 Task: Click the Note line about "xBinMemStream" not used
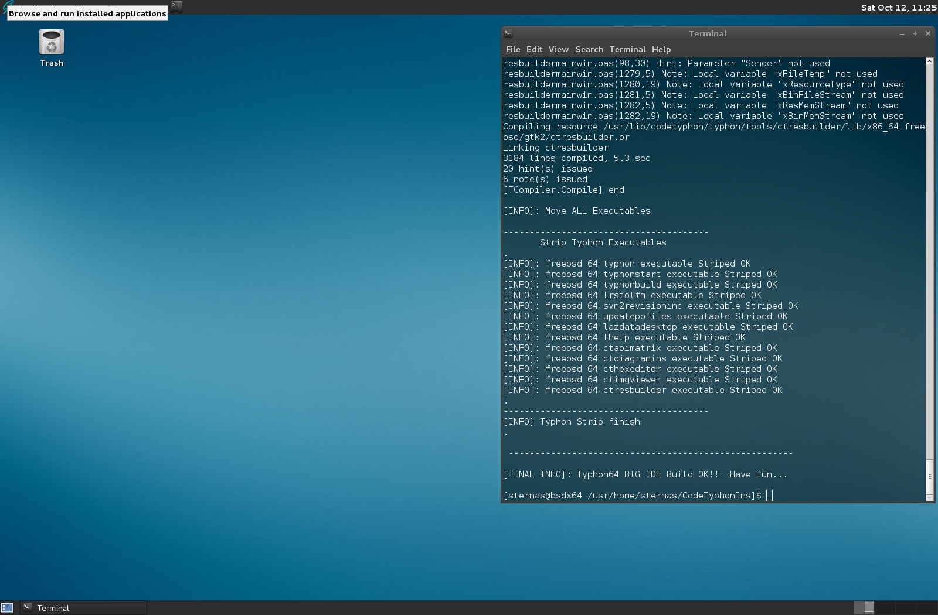coord(704,116)
